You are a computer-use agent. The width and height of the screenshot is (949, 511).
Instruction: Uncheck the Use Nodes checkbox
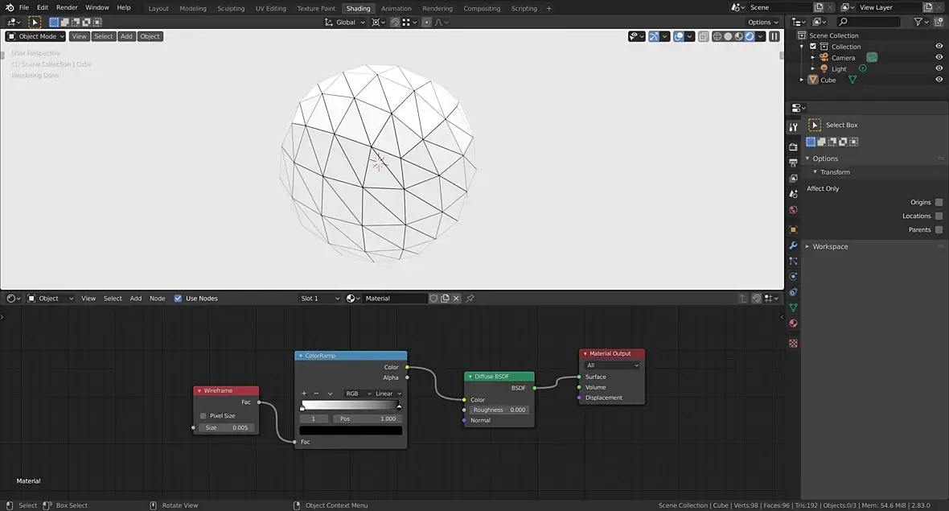[178, 299]
